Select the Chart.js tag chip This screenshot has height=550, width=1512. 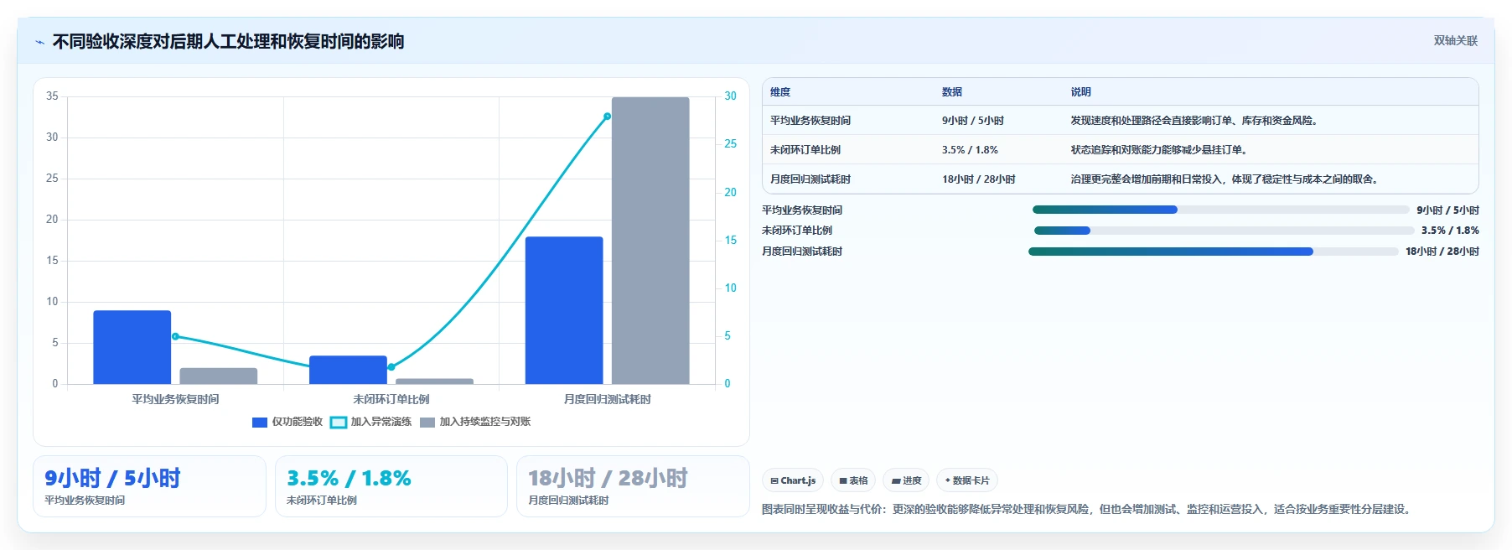(x=793, y=480)
